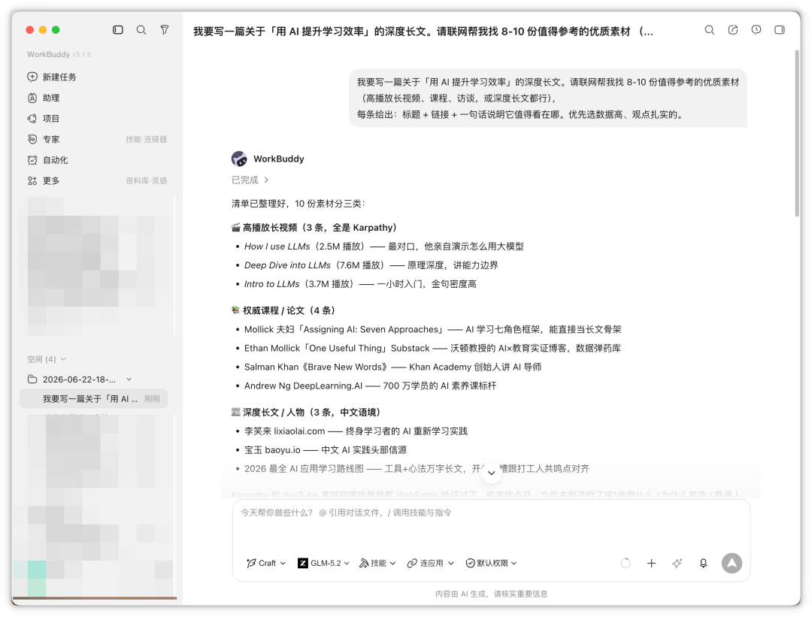Focus the 今天帮你做些什么 input box
Screen dimensions: 812x617
[491, 525]
